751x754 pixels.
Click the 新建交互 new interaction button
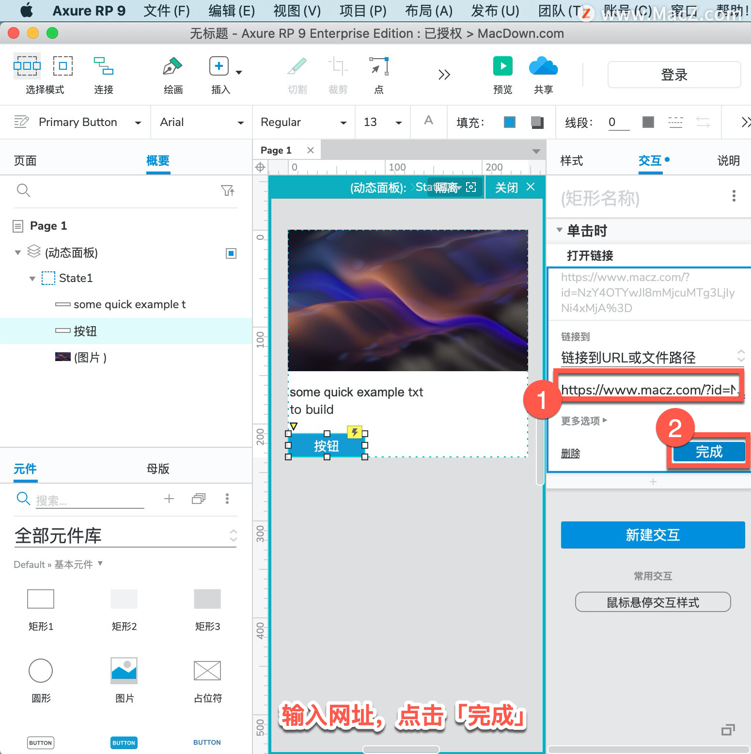pos(653,535)
